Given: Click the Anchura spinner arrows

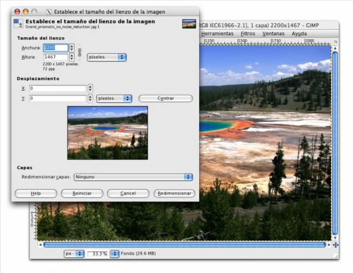Looking at the screenshot, I should click(x=72, y=48).
